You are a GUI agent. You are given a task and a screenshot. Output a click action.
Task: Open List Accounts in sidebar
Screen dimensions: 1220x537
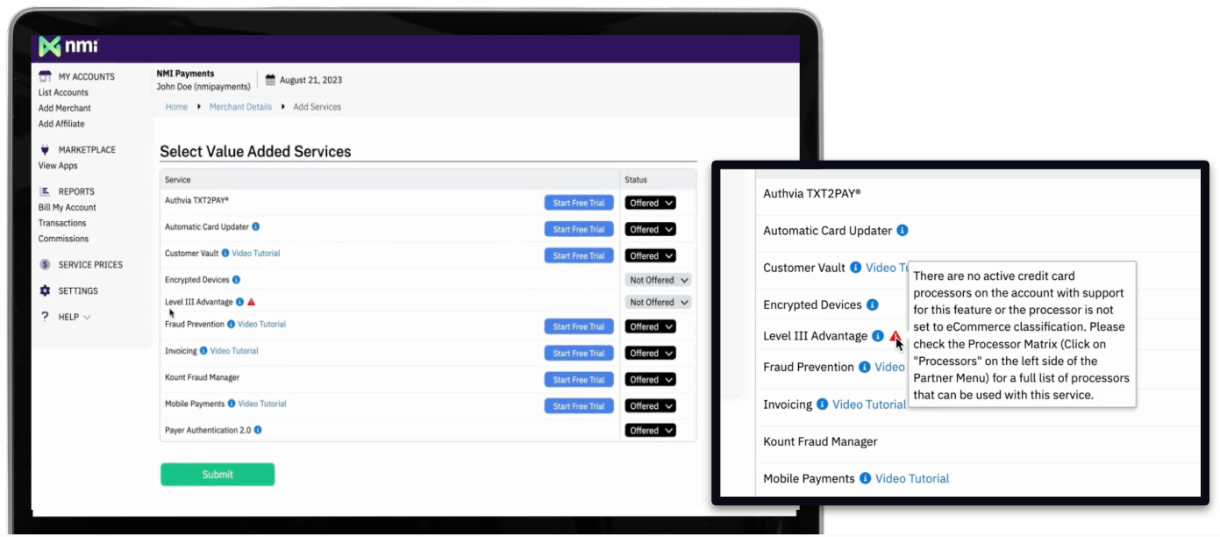[63, 92]
